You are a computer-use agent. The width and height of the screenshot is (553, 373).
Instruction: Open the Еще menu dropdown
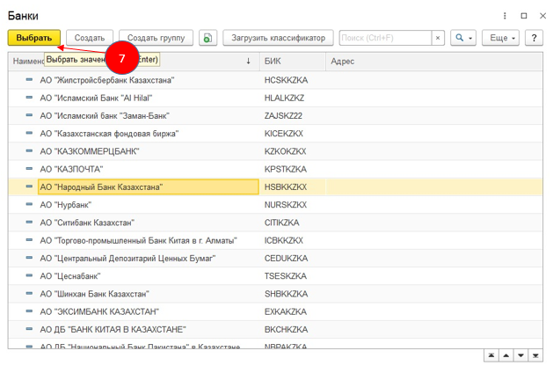[502, 38]
